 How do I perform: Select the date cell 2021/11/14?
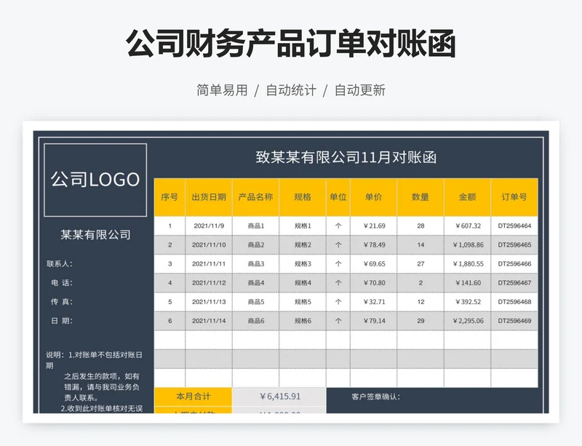(209, 320)
